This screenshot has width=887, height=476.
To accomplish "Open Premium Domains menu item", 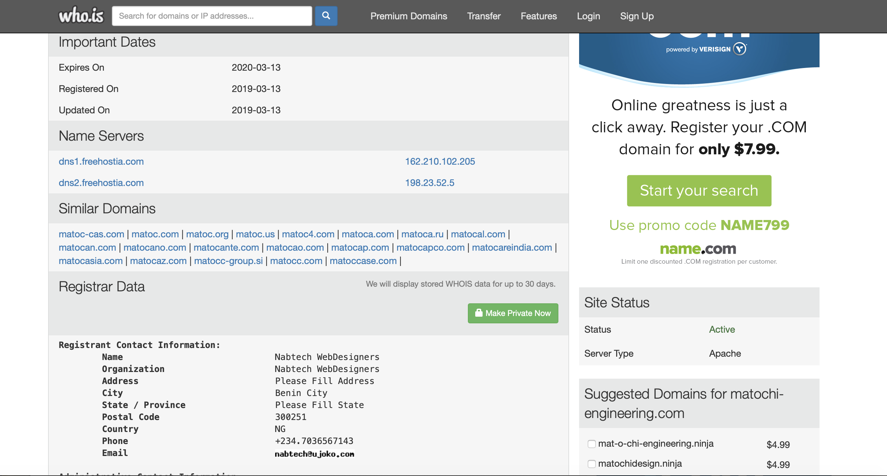I will coord(408,16).
